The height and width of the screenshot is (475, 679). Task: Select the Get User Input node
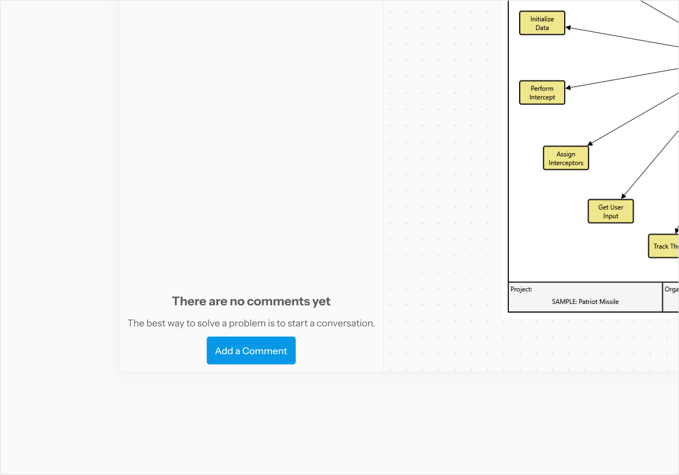[610, 211]
